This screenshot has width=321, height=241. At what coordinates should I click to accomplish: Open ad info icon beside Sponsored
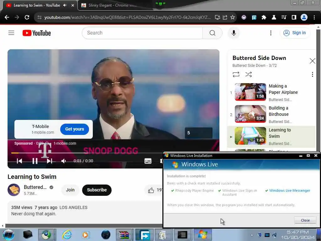47,143
